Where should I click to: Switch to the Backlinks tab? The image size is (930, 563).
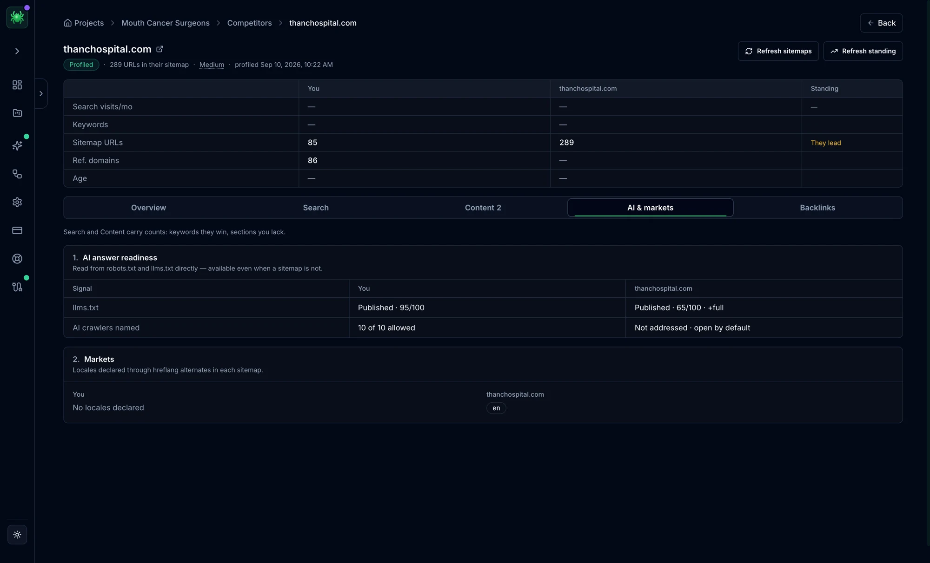(817, 208)
